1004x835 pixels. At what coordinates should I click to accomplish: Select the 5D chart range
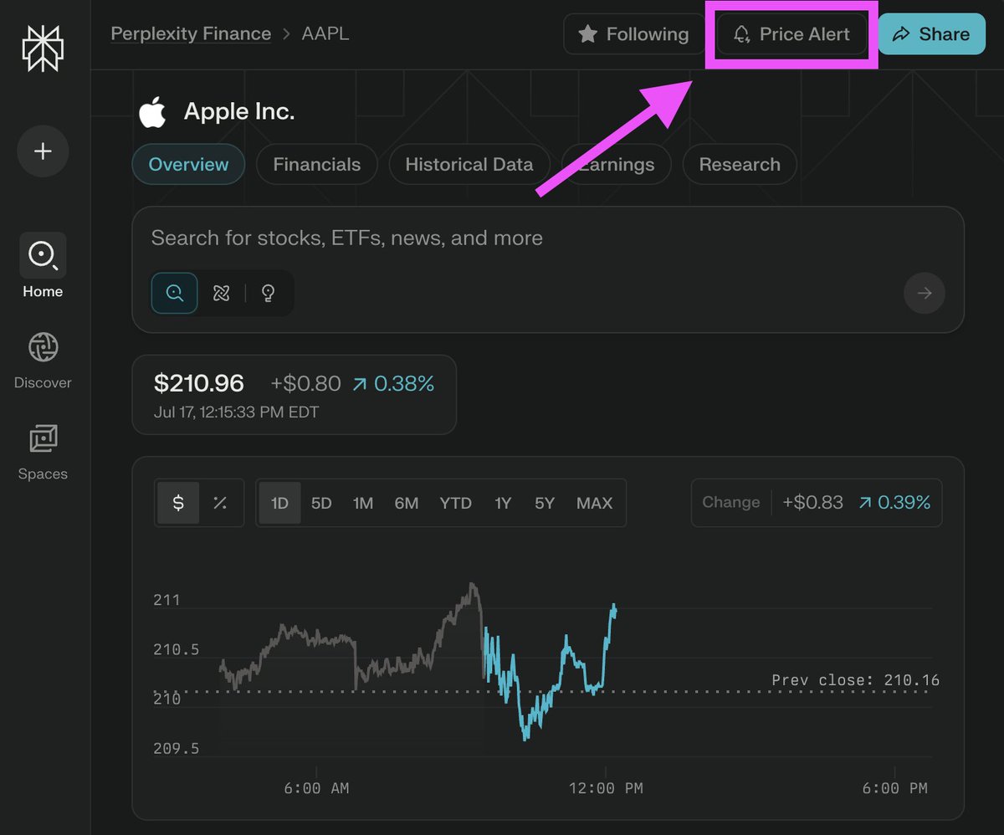click(x=321, y=503)
